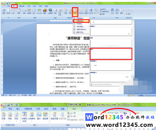Click Redo icon in lower window's quick access toolbar
The image size is (156, 130).
tap(16, 105)
